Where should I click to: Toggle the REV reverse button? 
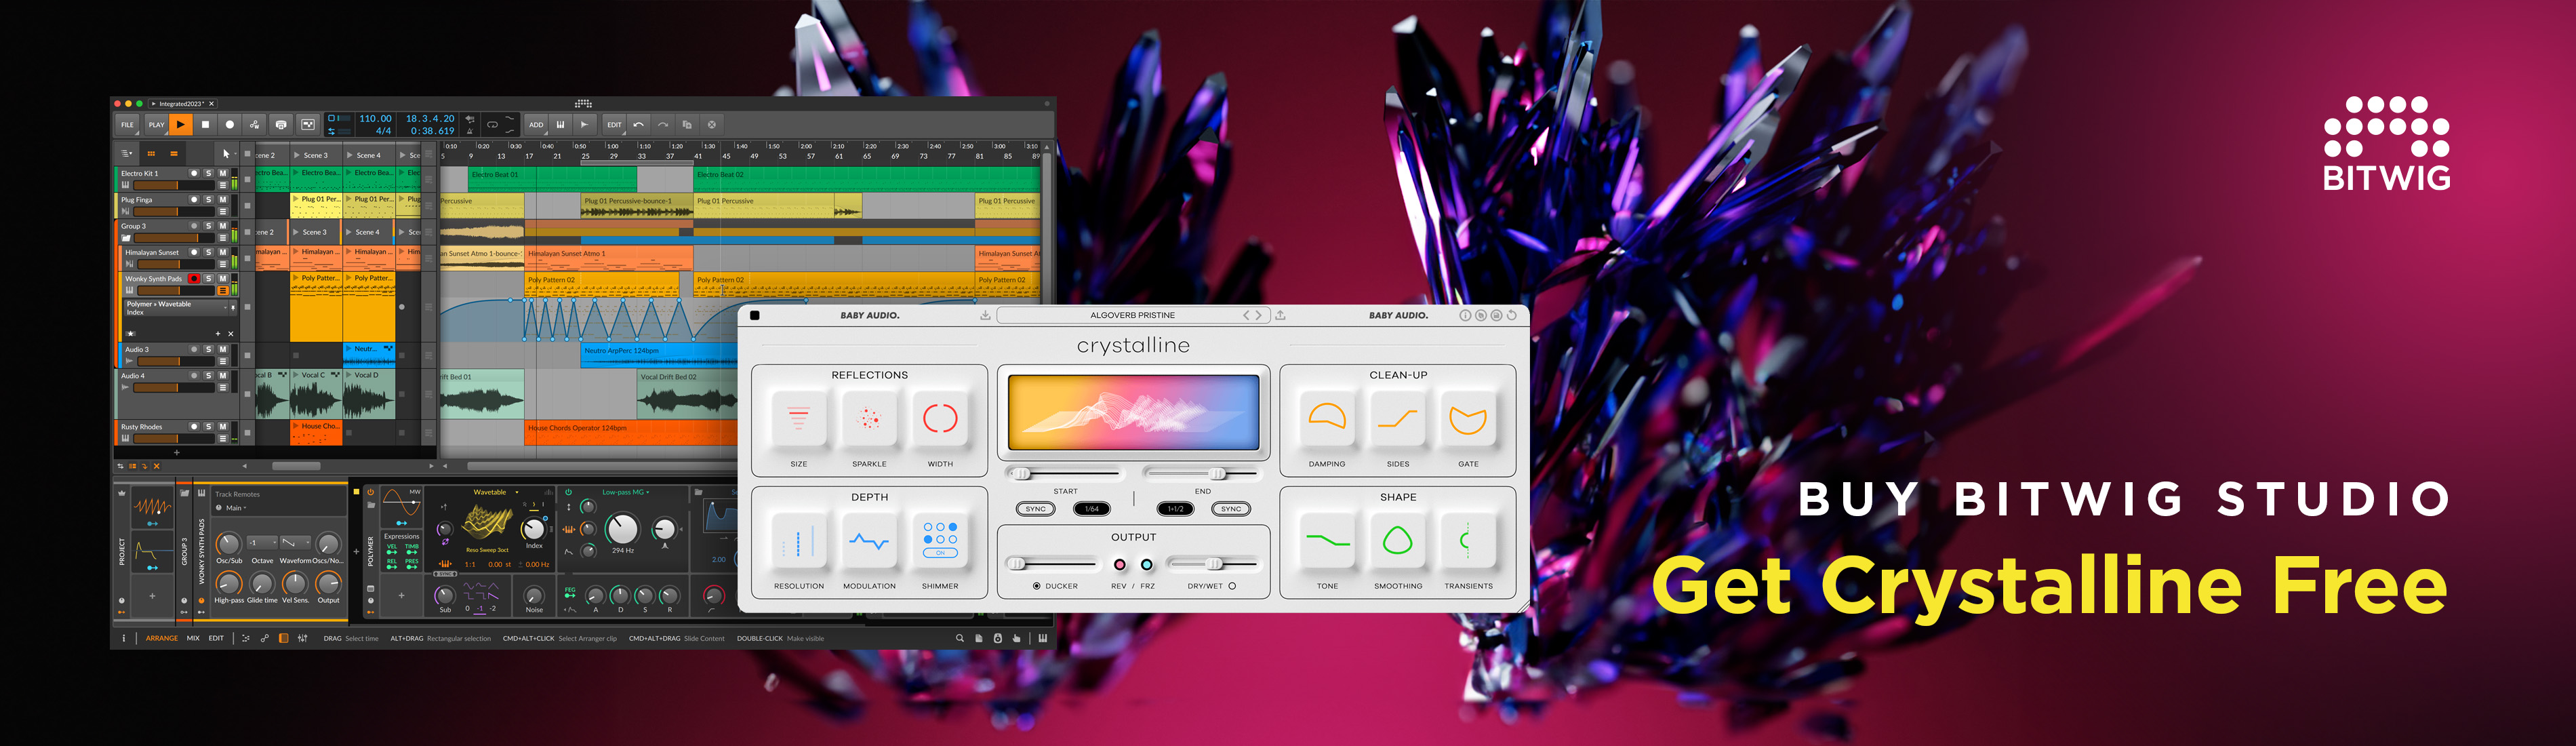click(x=1120, y=565)
